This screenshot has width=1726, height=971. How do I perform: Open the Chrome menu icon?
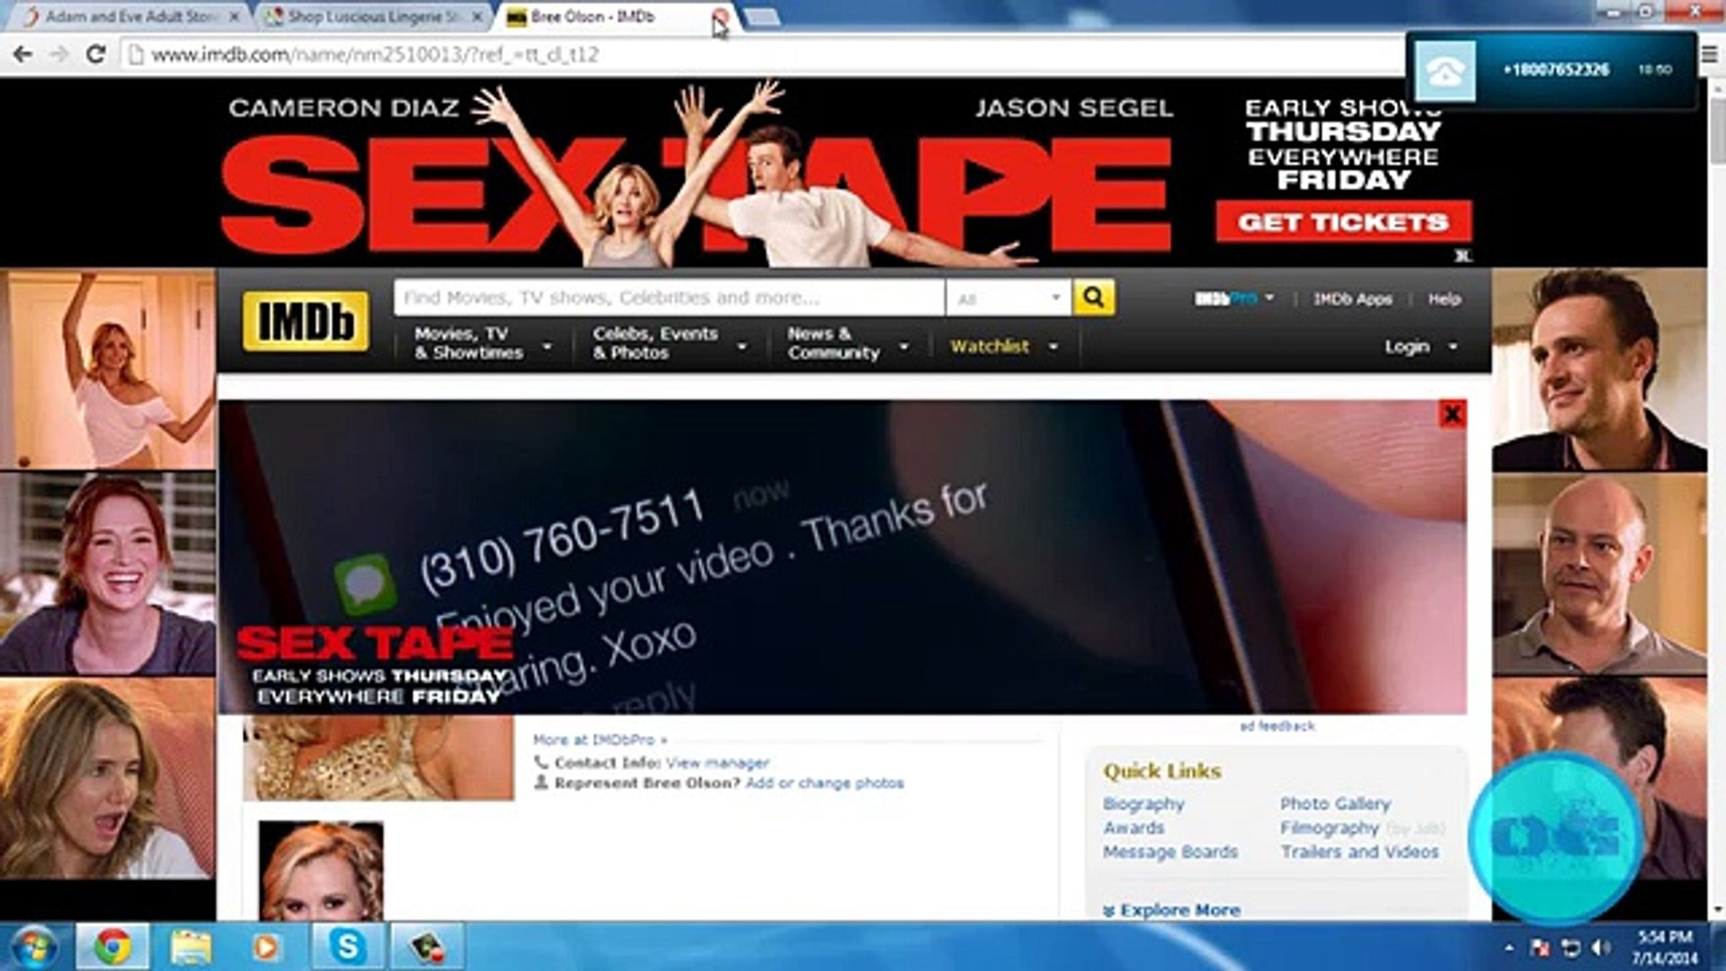pyautogui.click(x=1709, y=55)
